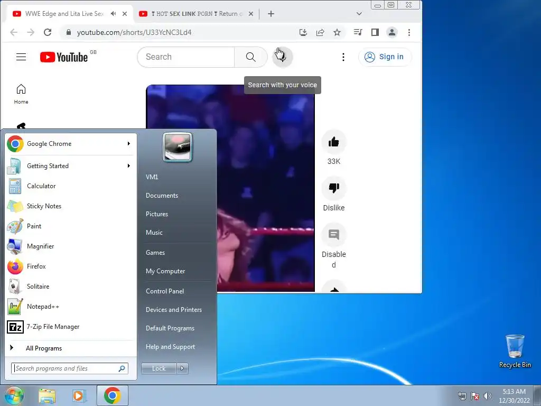Launch Firefox from Start menu
Screen dimensions: 541x406
coord(71,266)
